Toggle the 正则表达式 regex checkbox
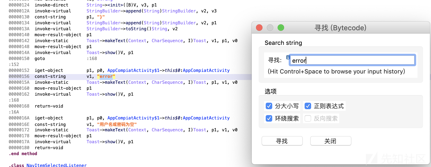 [308, 106]
